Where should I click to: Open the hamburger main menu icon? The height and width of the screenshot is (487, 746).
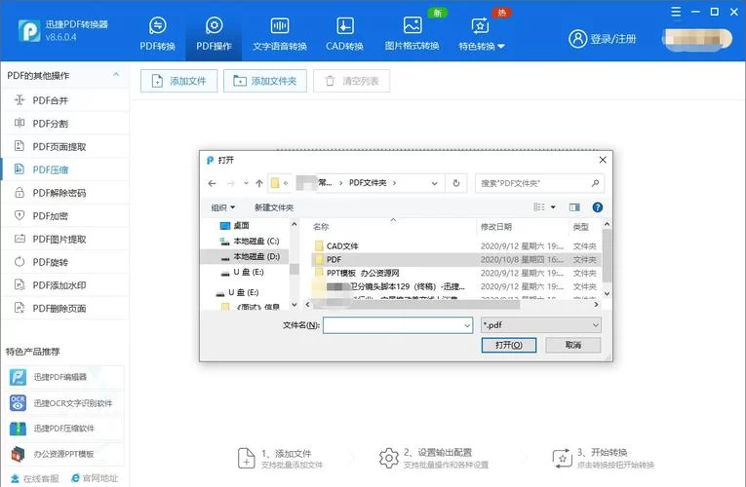point(676,12)
